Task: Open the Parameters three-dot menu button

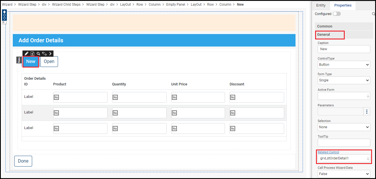Action: pos(367,111)
